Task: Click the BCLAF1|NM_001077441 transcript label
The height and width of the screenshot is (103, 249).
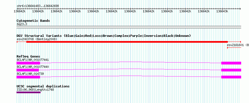Action: pyautogui.click(x=33, y=60)
